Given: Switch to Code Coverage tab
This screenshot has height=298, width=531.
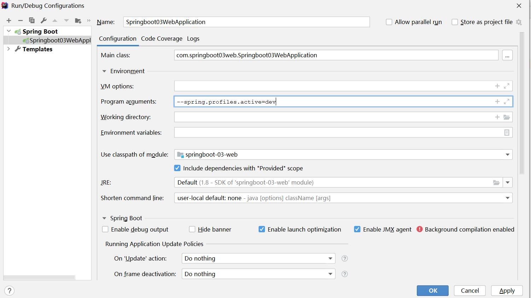Looking at the screenshot, I should (162, 39).
